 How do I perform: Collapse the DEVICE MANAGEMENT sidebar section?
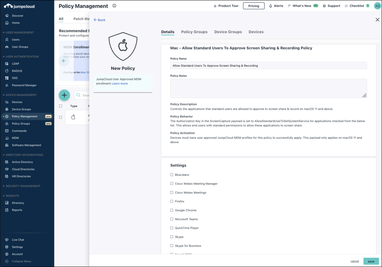tap(21, 95)
